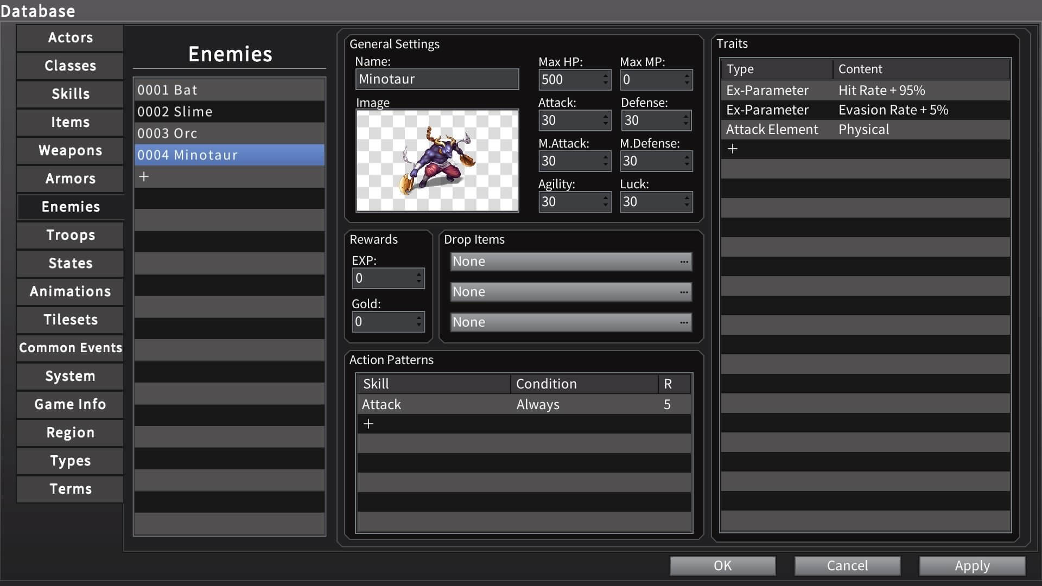
Task: Open the Classes tab
Action: pos(71,66)
